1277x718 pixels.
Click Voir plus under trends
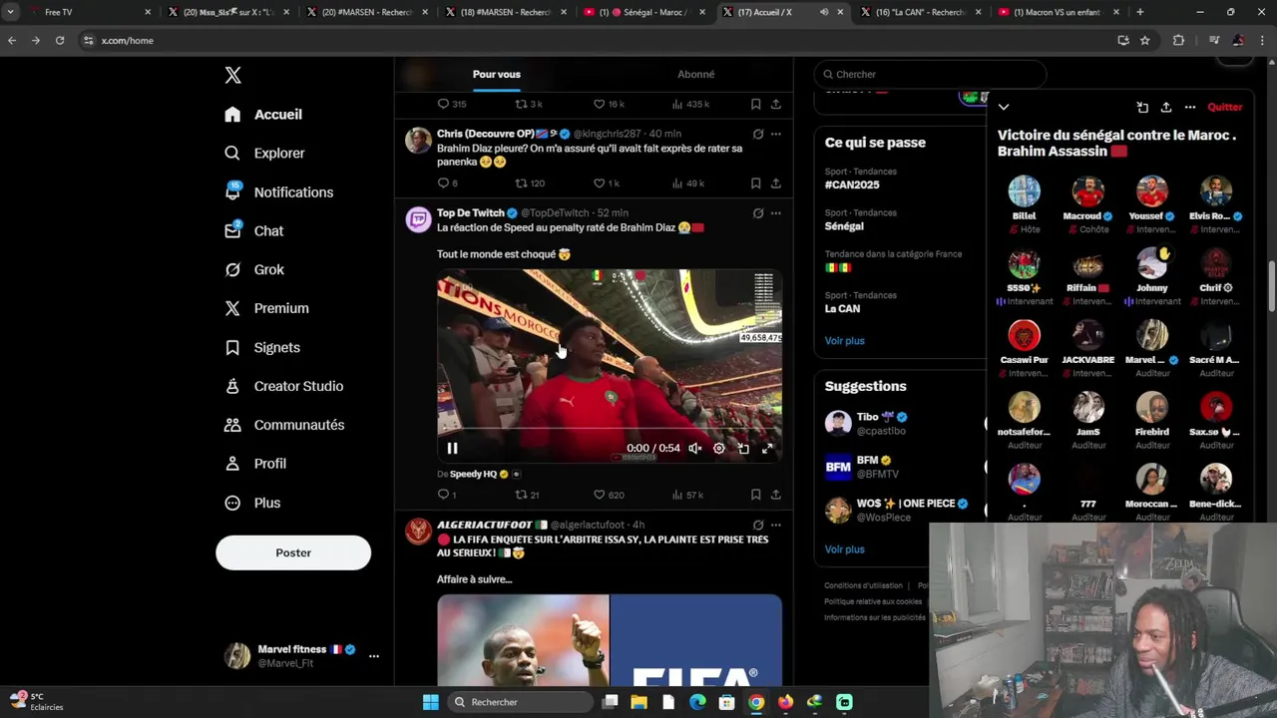[x=844, y=341]
